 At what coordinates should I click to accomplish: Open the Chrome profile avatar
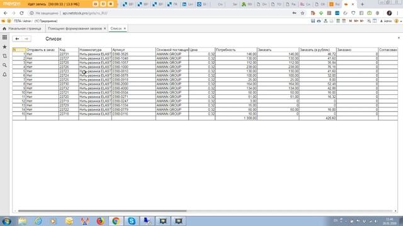[389, 13]
